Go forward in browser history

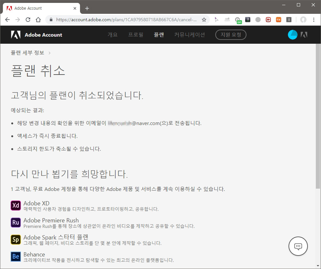18,20
